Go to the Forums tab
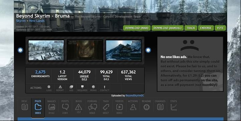Image resolution: width=241 pixels, height=121 pixels. coord(92,107)
